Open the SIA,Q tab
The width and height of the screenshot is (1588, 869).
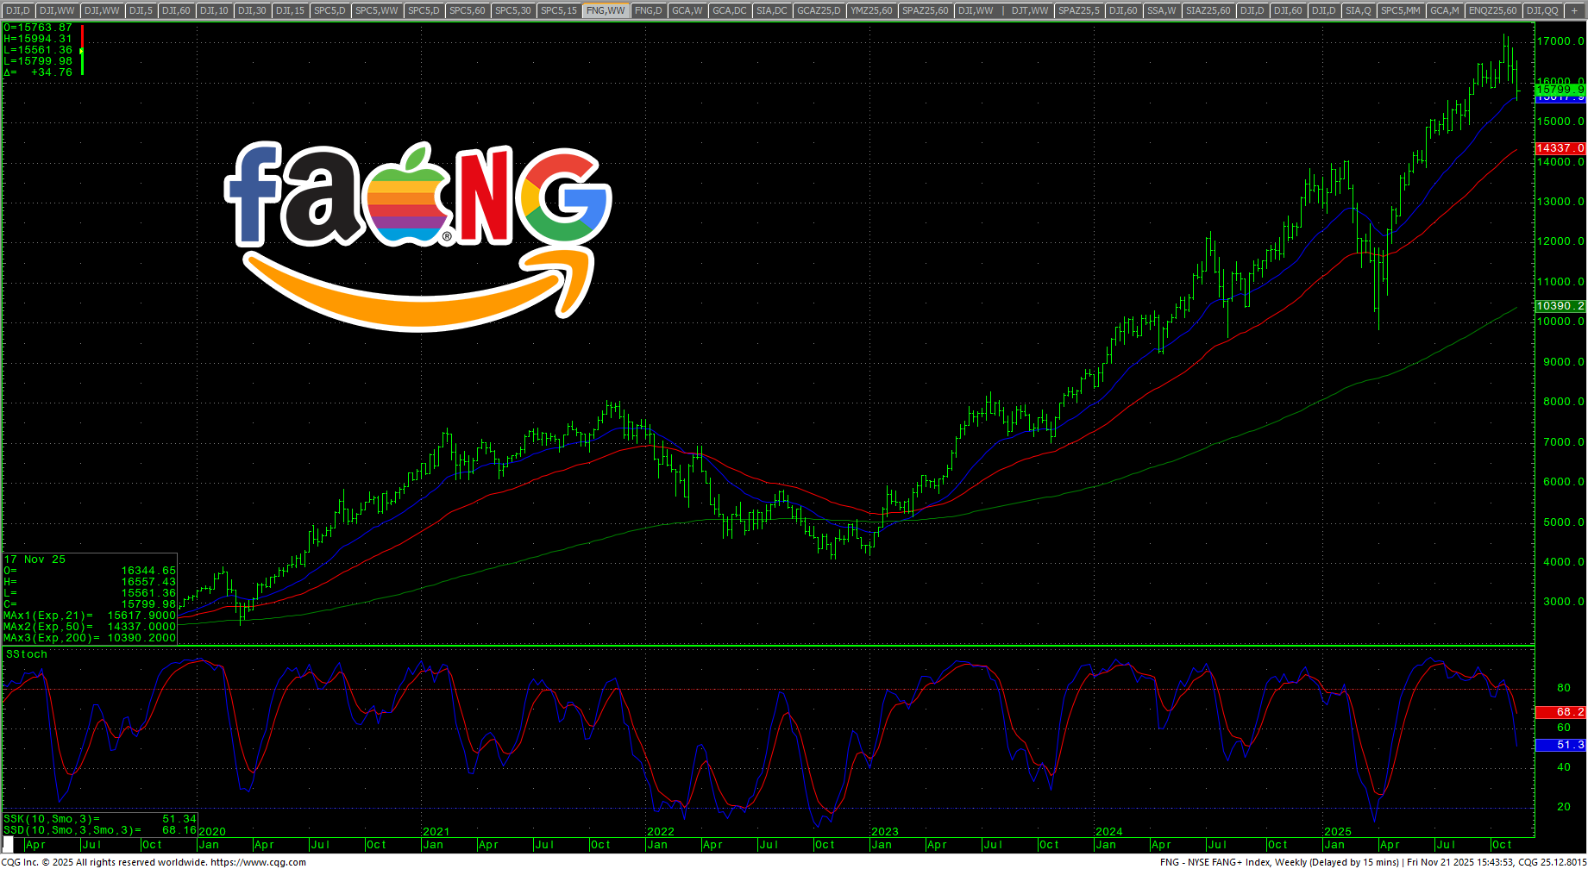pos(1358,10)
